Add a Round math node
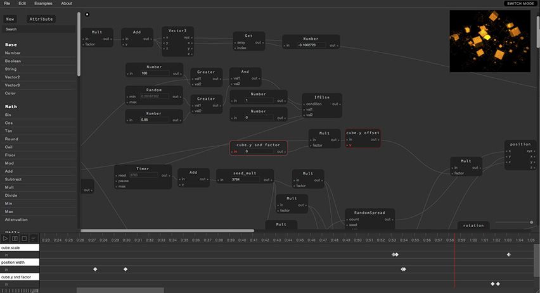 [x=39, y=139]
